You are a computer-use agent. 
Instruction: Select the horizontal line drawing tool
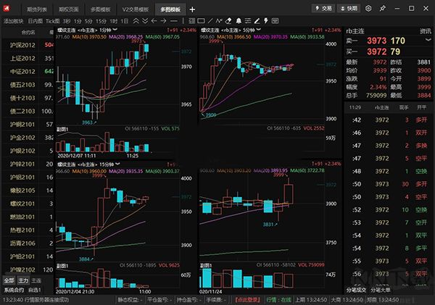pos(174,21)
